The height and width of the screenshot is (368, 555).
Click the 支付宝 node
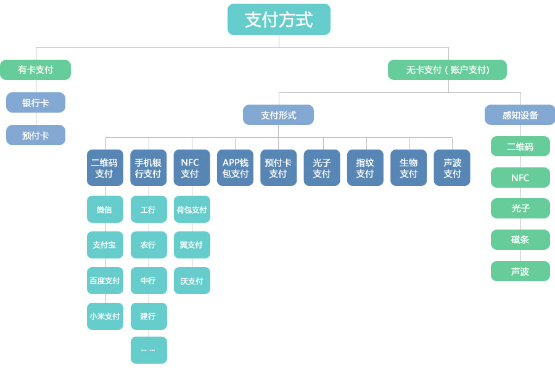(105, 245)
